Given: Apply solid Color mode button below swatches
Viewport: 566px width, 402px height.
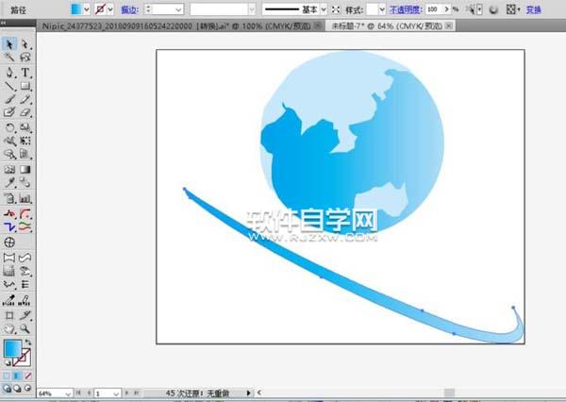Looking at the screenshot, I should pos(7,376).
